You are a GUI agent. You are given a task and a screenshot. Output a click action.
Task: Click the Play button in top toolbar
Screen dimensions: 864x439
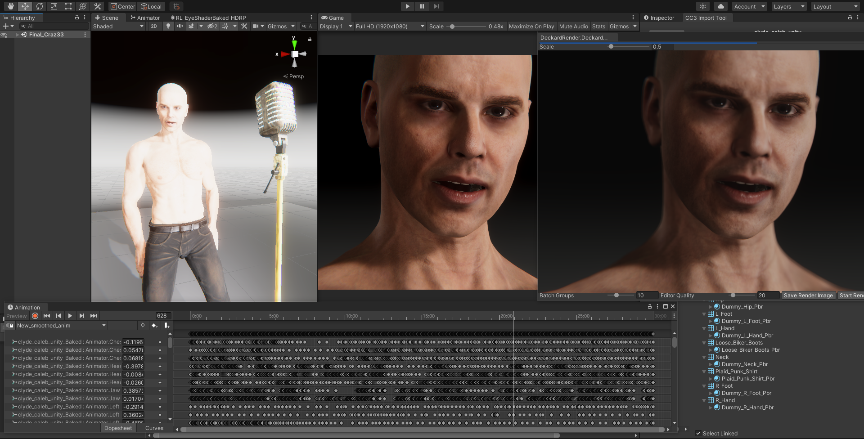[x=407, y=6]
